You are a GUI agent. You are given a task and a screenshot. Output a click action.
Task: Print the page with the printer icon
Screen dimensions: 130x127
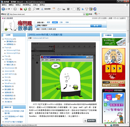64,9
